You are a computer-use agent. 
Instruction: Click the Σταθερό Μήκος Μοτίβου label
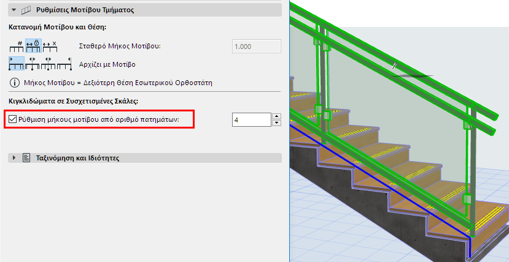click(x=120, y=46)
